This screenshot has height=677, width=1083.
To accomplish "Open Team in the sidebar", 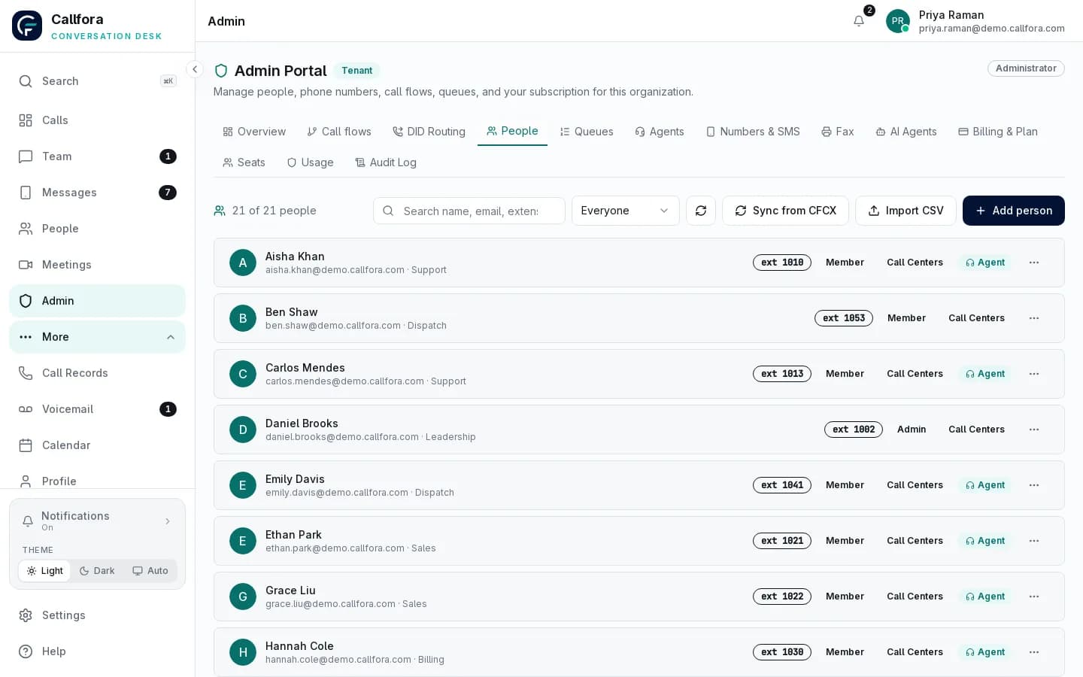I will [x=97, y=156].
